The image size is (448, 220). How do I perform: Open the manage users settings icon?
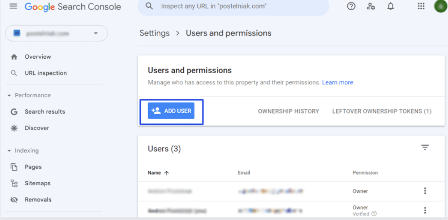[371, 7]
